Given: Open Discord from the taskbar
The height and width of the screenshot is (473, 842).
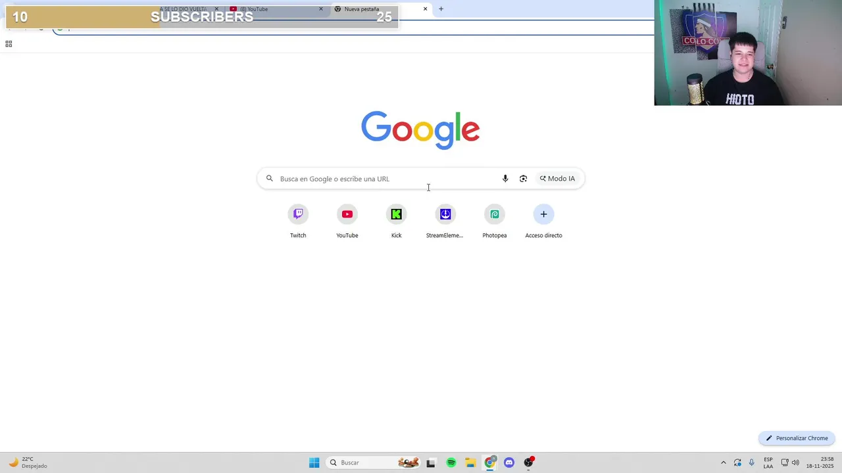Looking at the screenshot, I should point(509,462).
